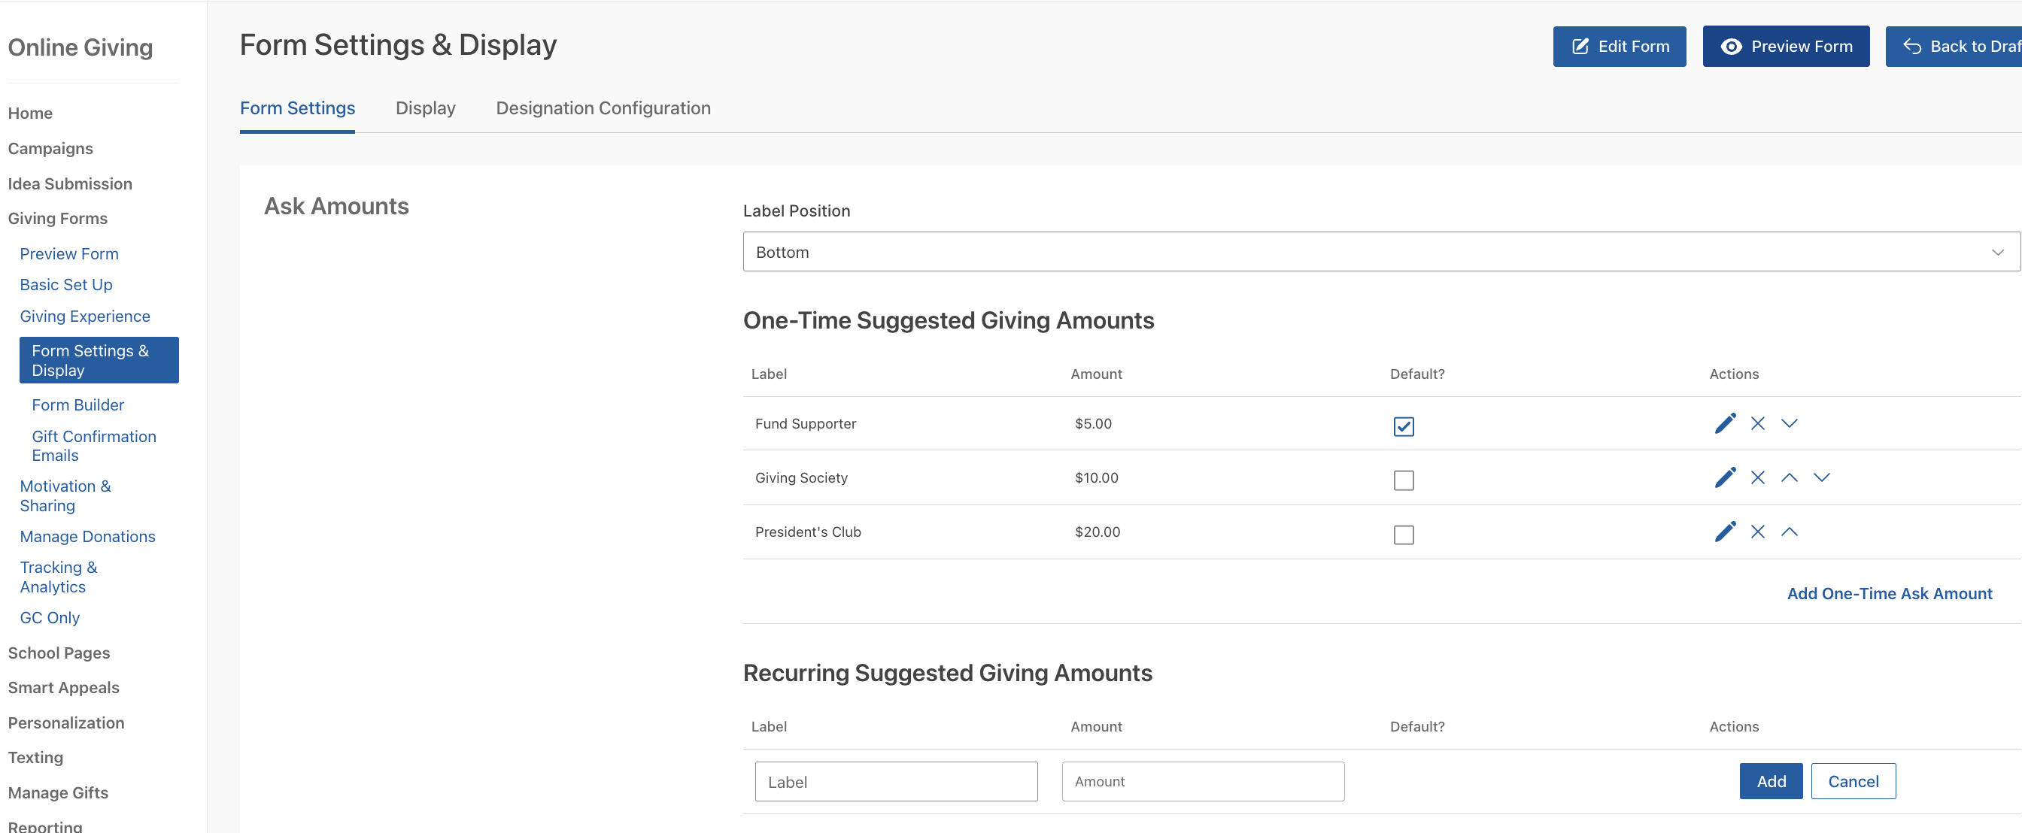The width and height of the screenshot is (2022, 833).
Task: Check the President's Club default checkbox
Action: [x=1404, y=535]
